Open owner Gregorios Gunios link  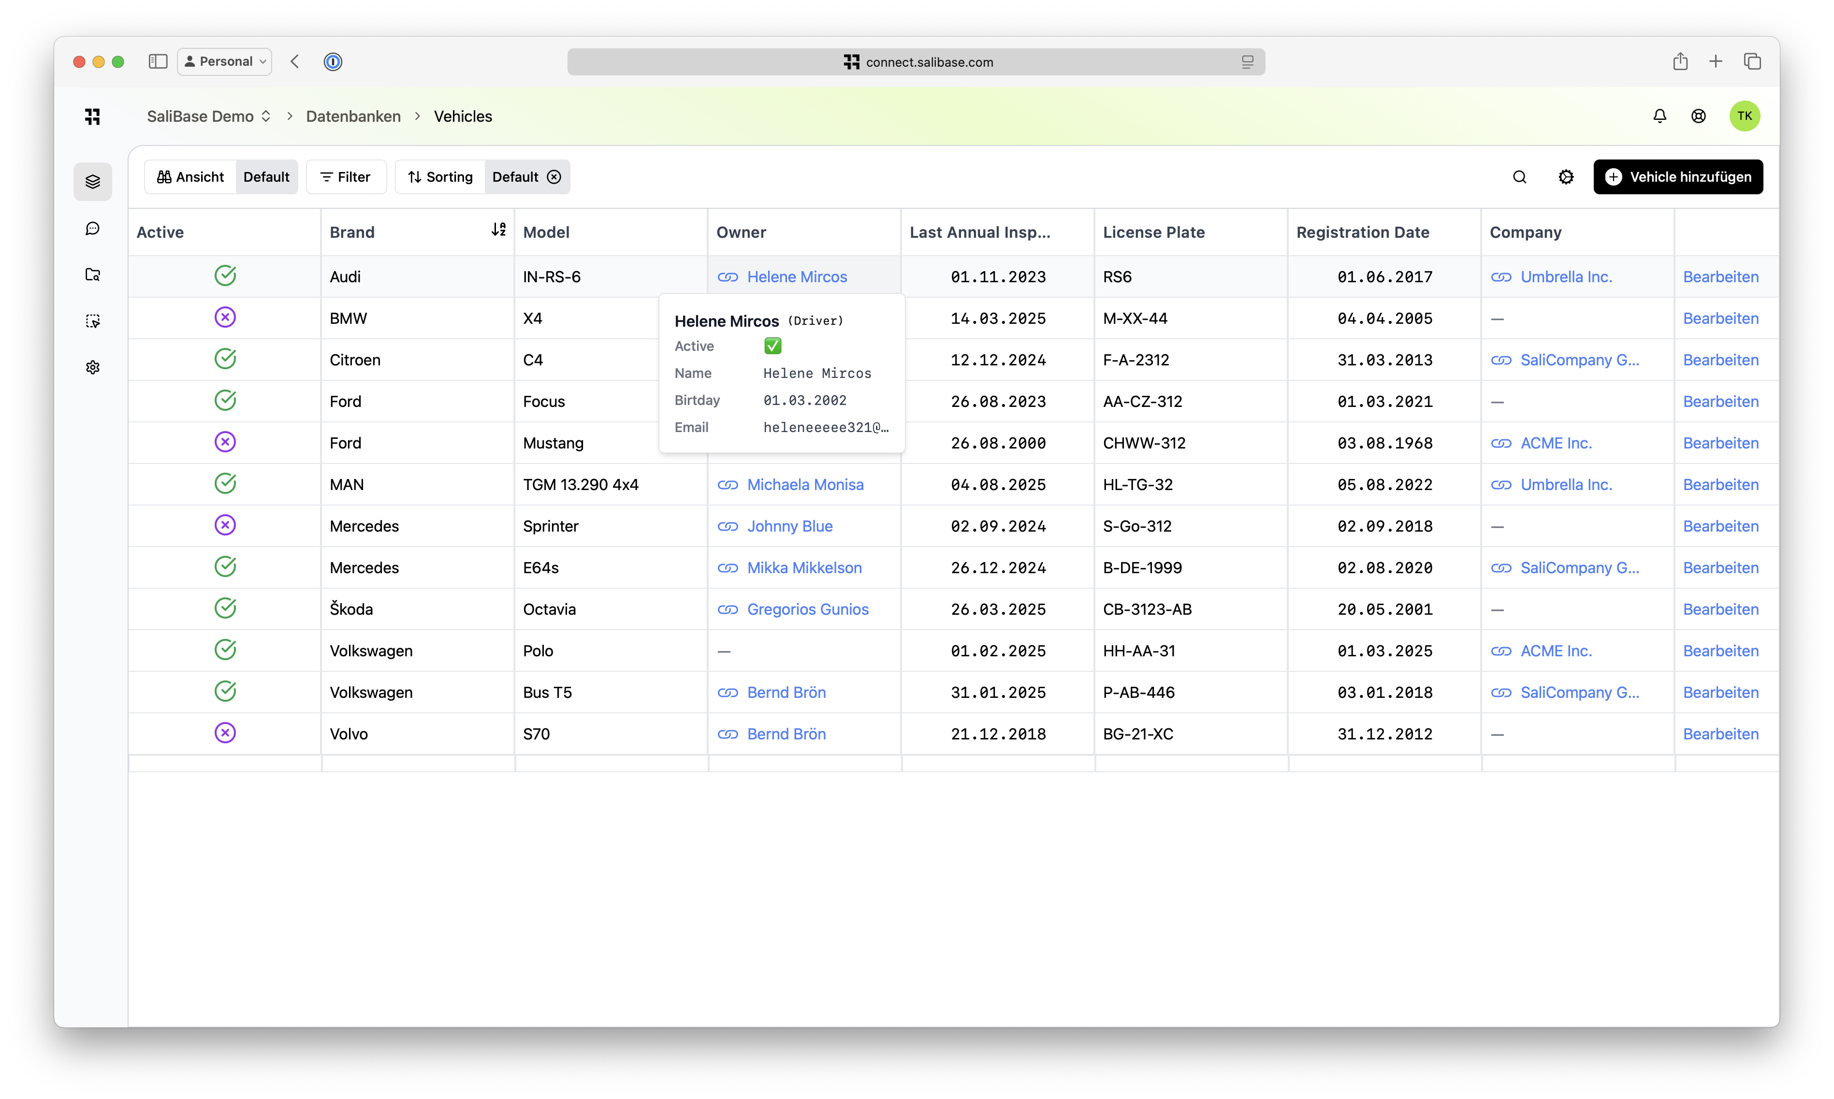pos(807,609)
